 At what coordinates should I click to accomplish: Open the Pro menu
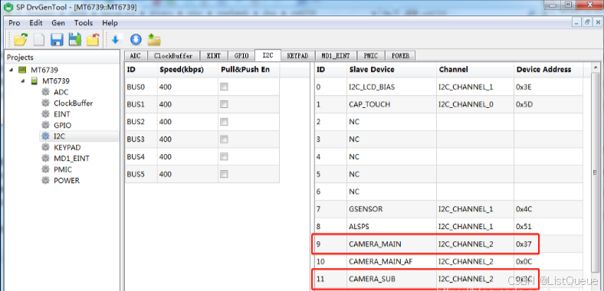[x=15, y=23]
